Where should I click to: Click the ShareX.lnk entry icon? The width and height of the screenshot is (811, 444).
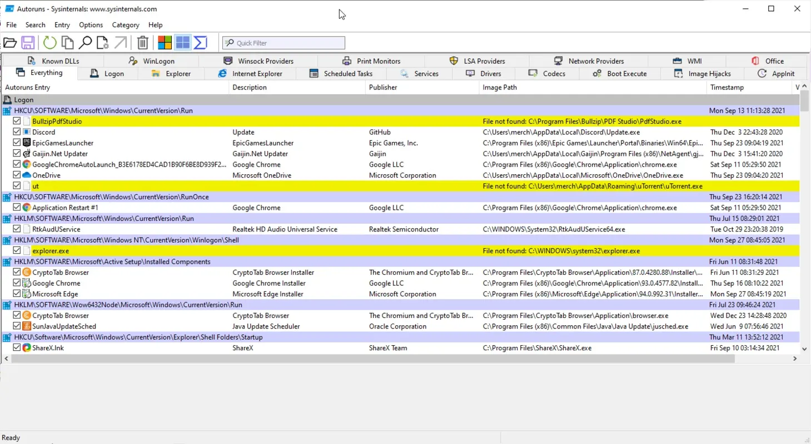27,348
